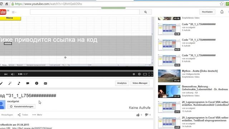
Task: Open suggested video Code 29_1_L756
Action: coord(199,24)
